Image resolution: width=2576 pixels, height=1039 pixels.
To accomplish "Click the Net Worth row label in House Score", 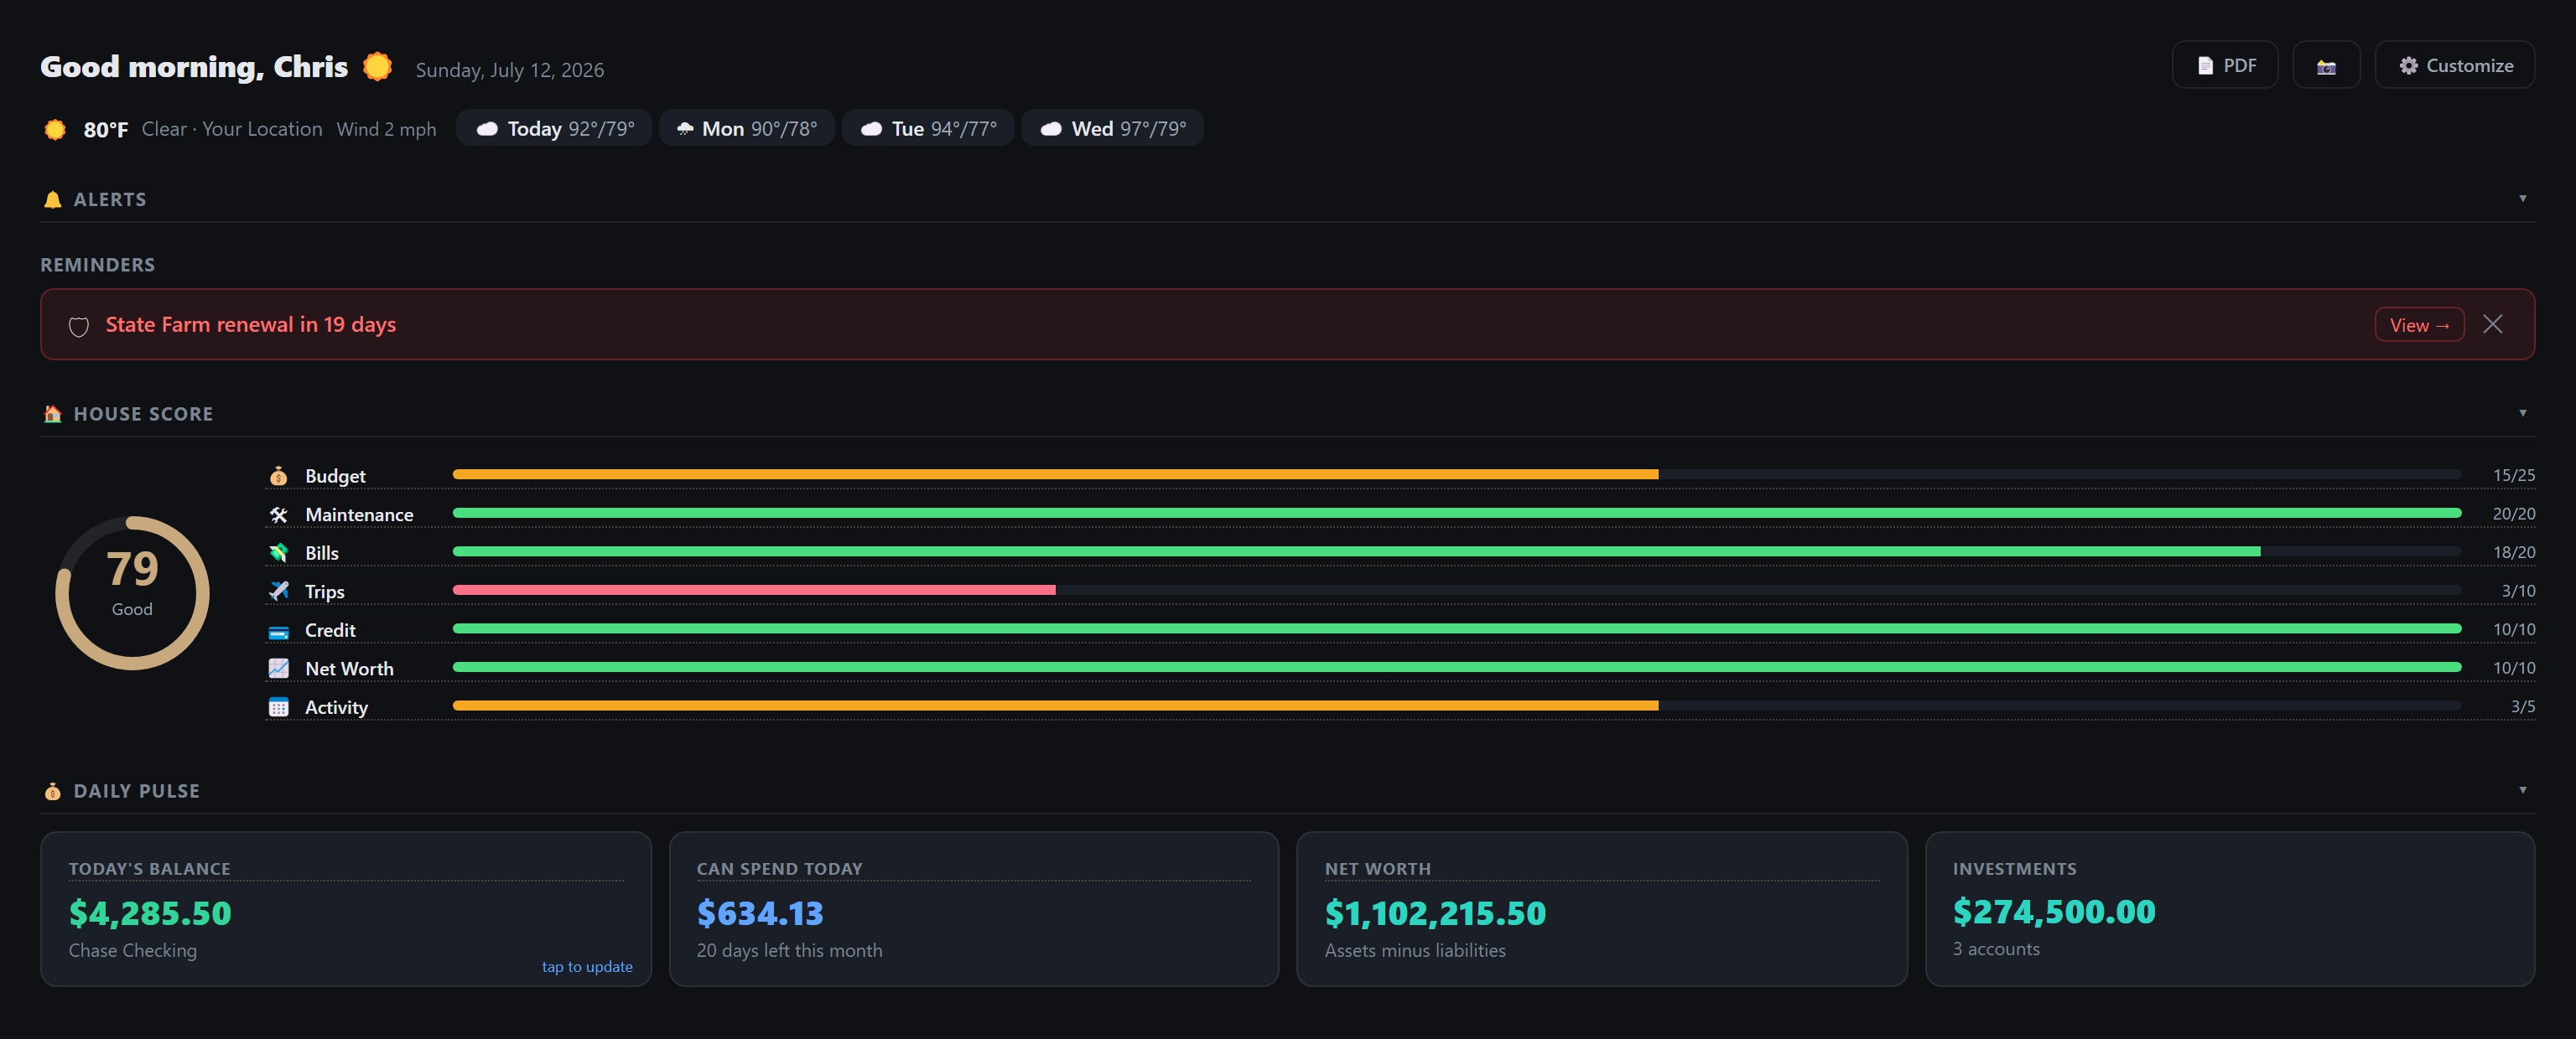I will click(x=349, y=669).
